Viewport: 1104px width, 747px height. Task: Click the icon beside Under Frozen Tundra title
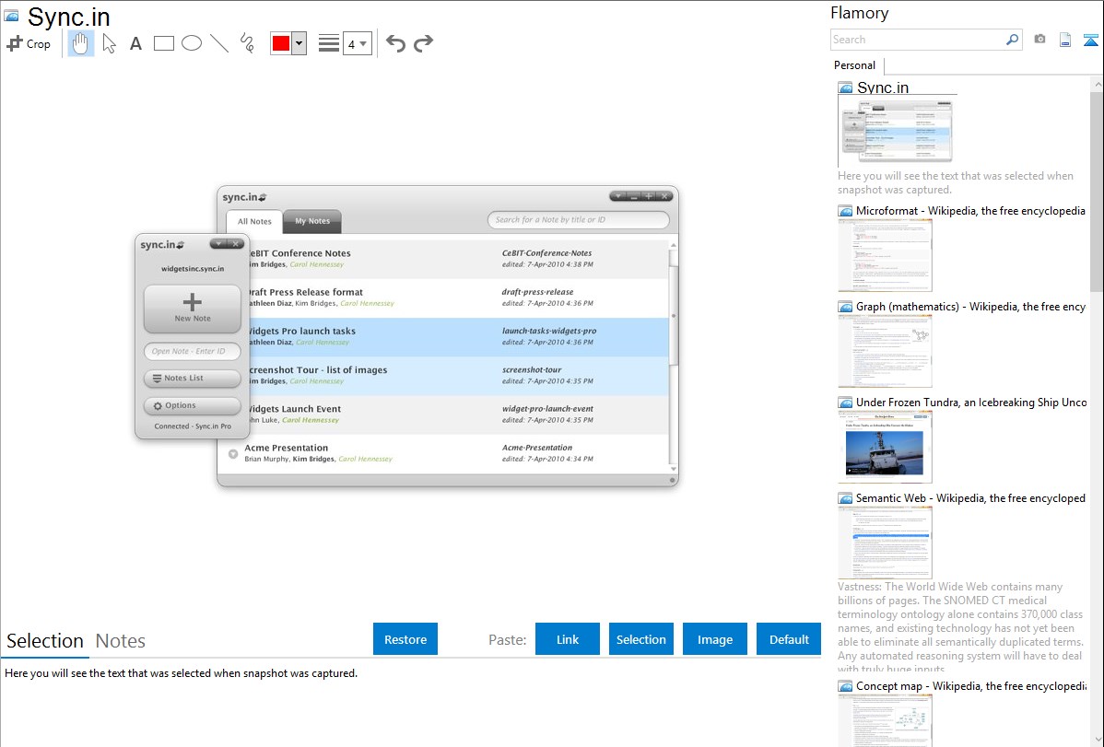[845, 403]
